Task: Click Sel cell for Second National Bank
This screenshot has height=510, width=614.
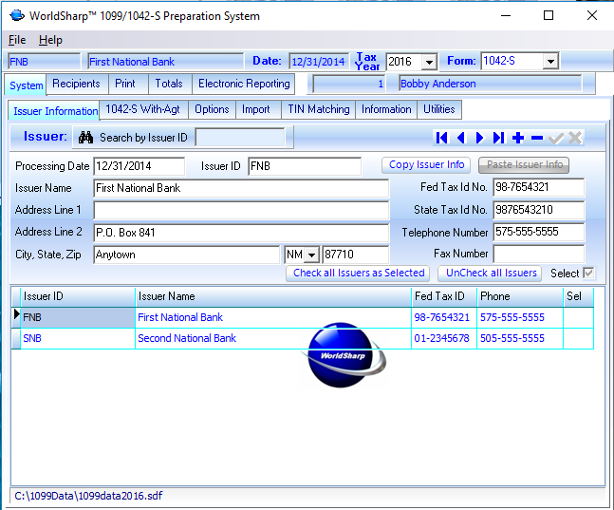Action: 578,338
